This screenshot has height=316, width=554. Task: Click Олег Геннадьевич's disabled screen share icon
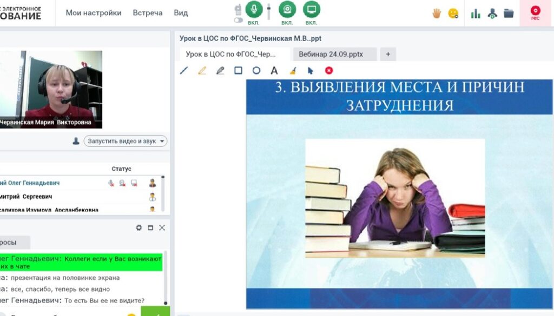[134, 183]
